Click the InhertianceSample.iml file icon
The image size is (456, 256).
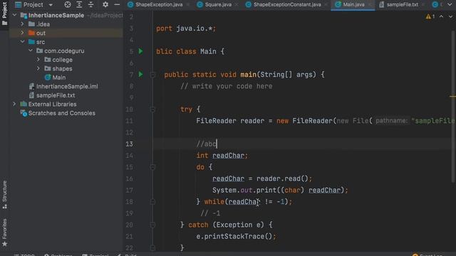tap(31, 86)
